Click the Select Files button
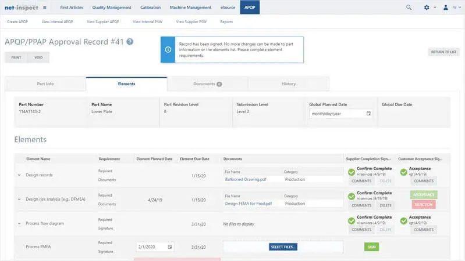Image resolution: width=465 pixels, height=261 pixels. 283,246
